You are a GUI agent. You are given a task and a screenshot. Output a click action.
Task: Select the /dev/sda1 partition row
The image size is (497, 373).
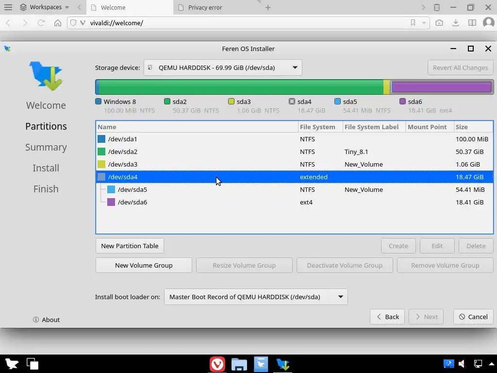click(295, 139)
